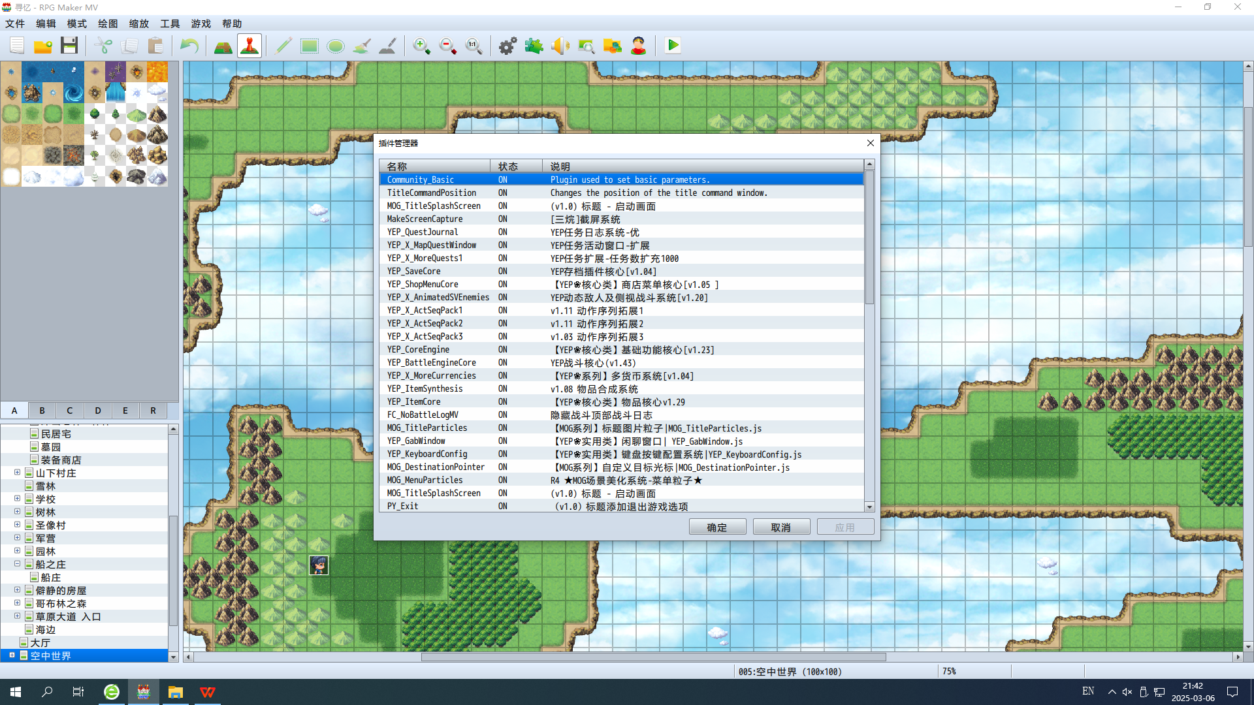The image size is (1254, 705).
Task: Open the 绘图 menu
Action: click(x=108, y=23)
